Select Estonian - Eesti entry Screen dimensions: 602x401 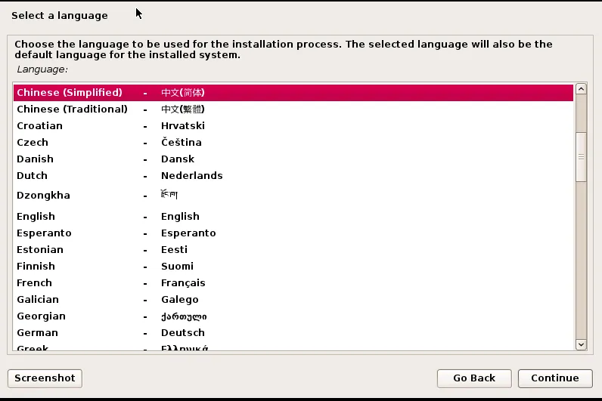coord(40,250)
